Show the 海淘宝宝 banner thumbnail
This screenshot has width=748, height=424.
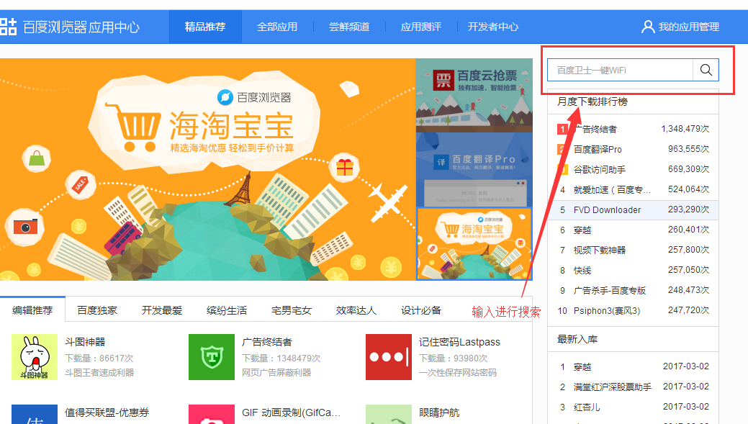(474, 244)
